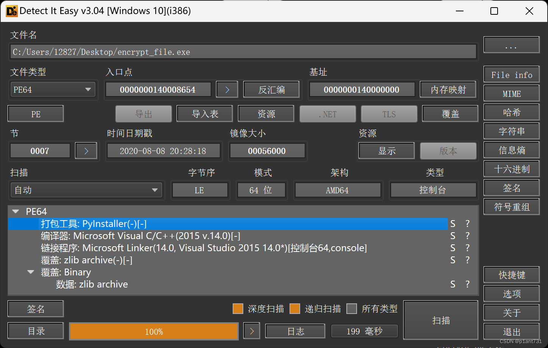The height and width of the screenshot is (348, 548).
Task: Click the 显示 show resources button
Action: coord(387,151)
